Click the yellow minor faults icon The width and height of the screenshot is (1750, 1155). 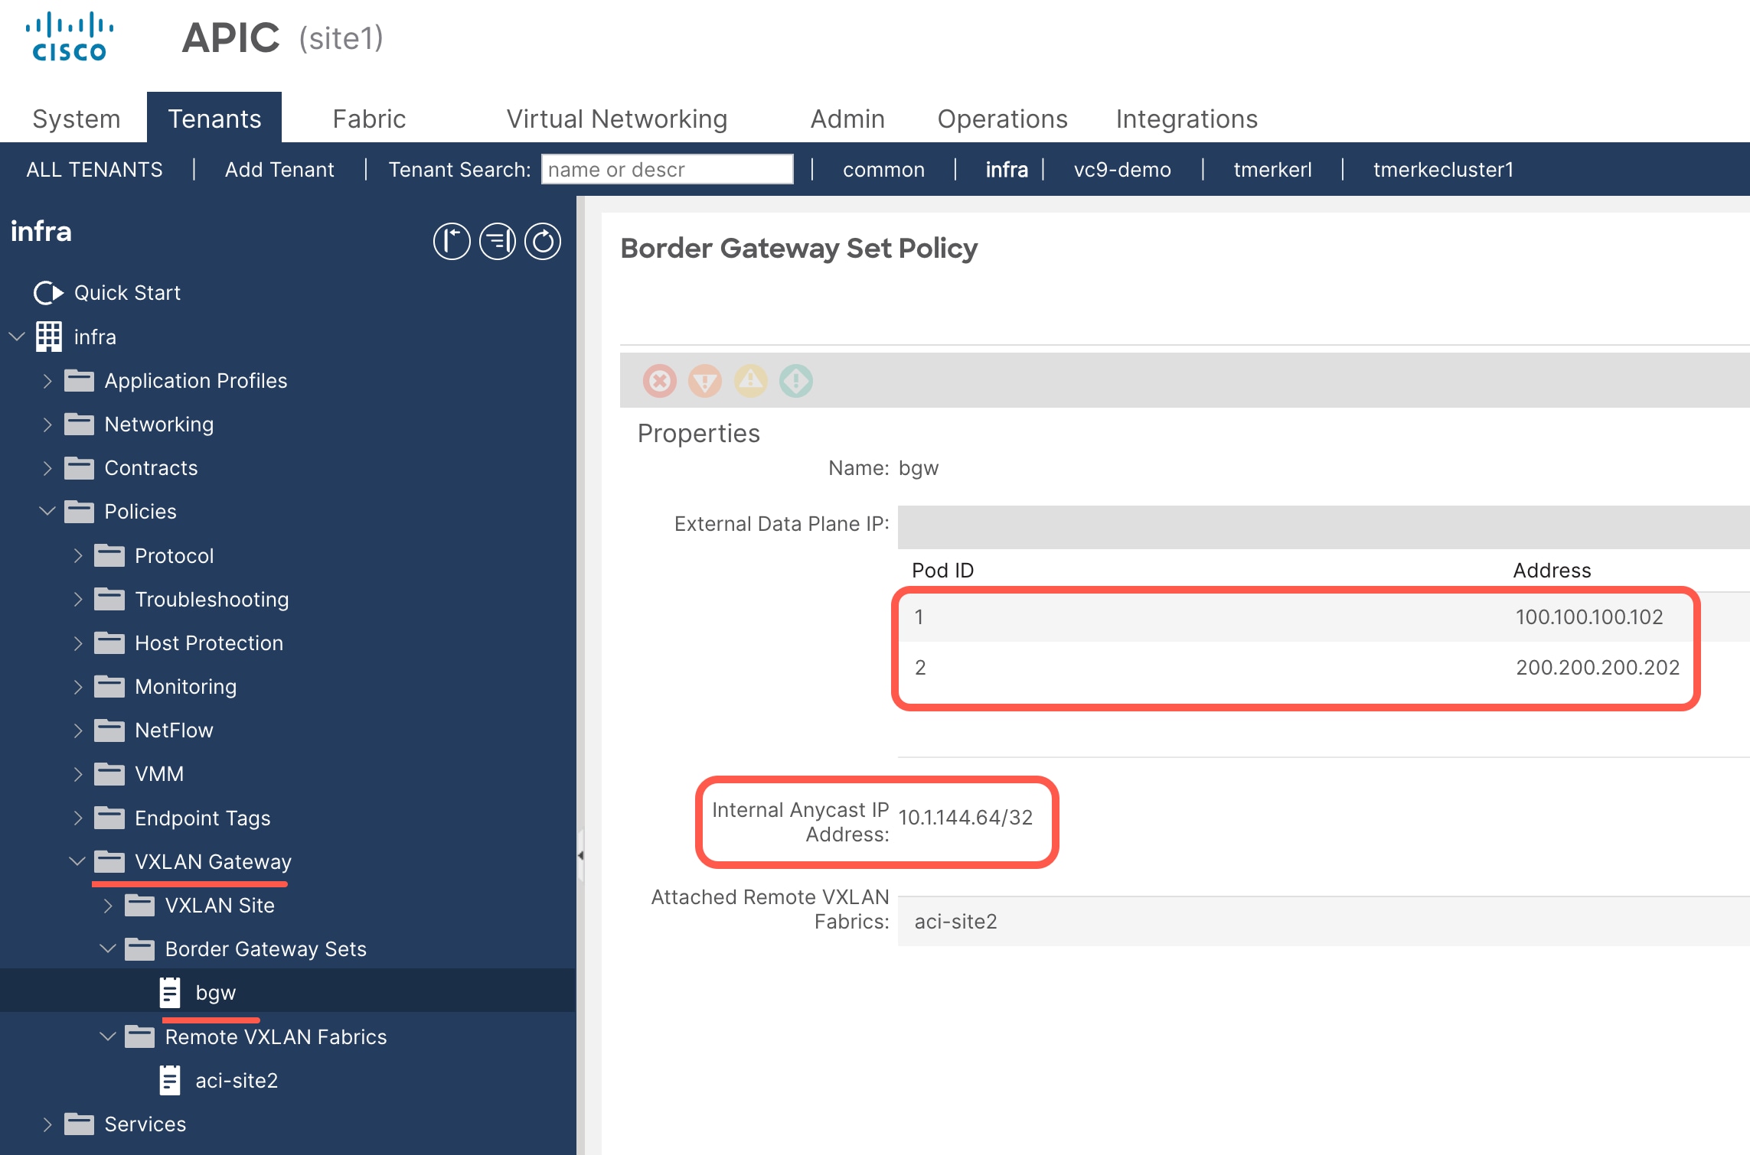click(x=751, y=380)
